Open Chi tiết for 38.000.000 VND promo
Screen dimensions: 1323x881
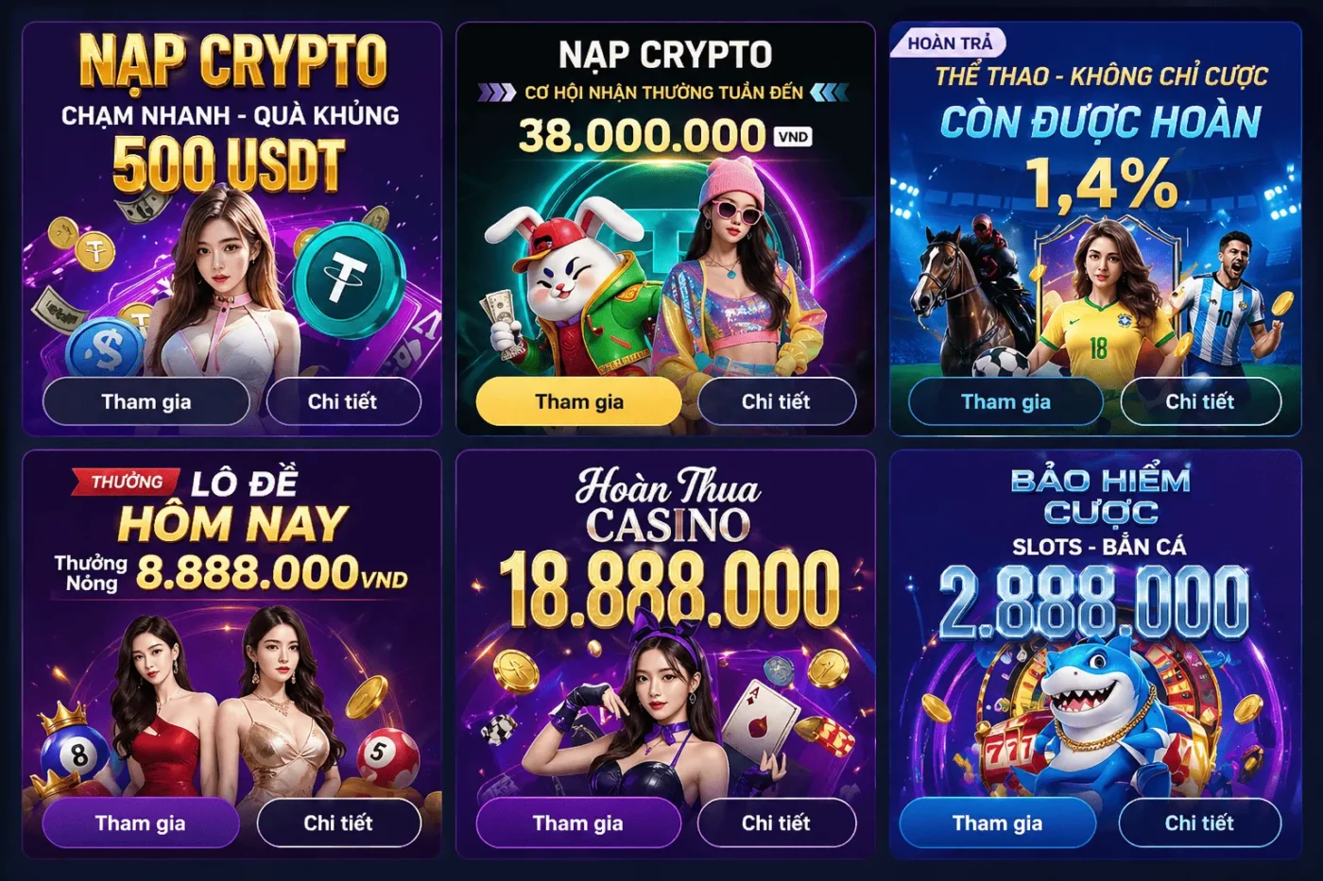pos(776,401)
